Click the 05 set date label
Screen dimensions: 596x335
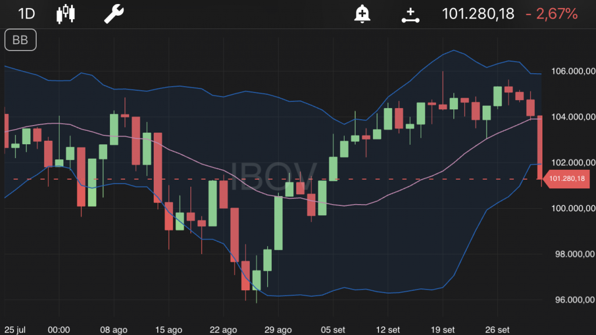tap(333, 330)
